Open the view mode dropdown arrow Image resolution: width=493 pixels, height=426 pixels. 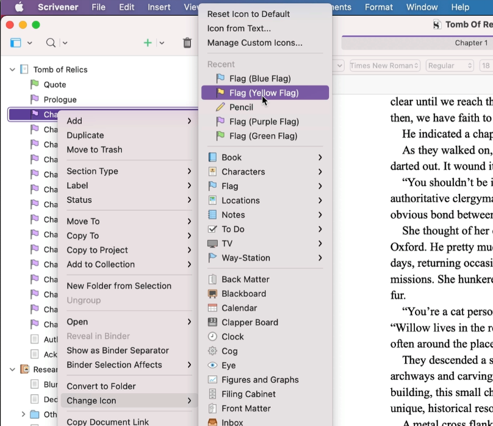pyautogui.click(x=29, y=43)
